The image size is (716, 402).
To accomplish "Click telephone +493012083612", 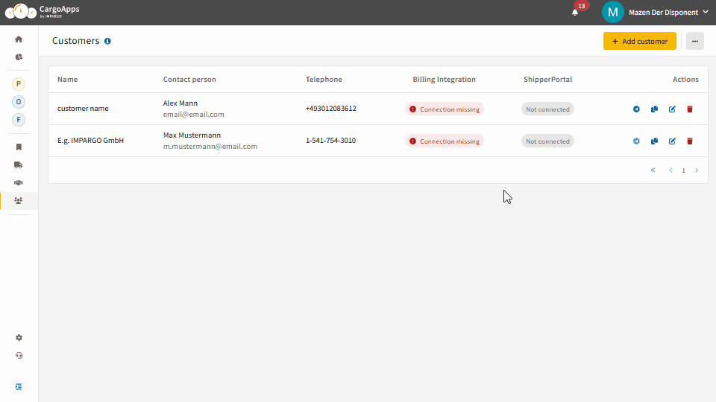I will coord(330,109).
